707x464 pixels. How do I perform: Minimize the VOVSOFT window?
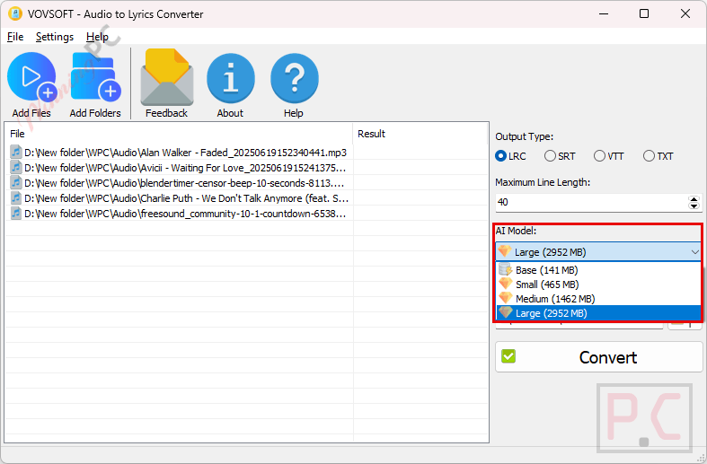604,14
